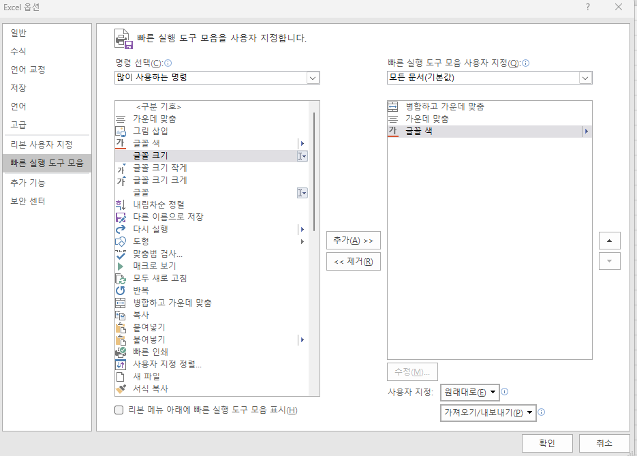Click the 병합하고 가운데 맞춤 icon in the toolbar list
The height and width of the screenshot is (456, 637).
pyautogui.click(x=393, y=107)
